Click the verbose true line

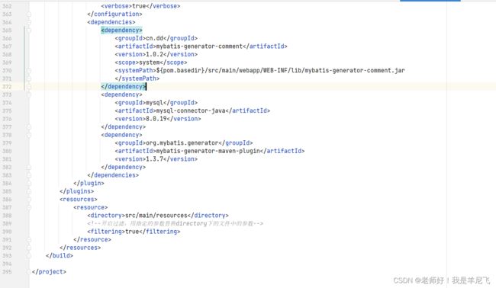140,6
